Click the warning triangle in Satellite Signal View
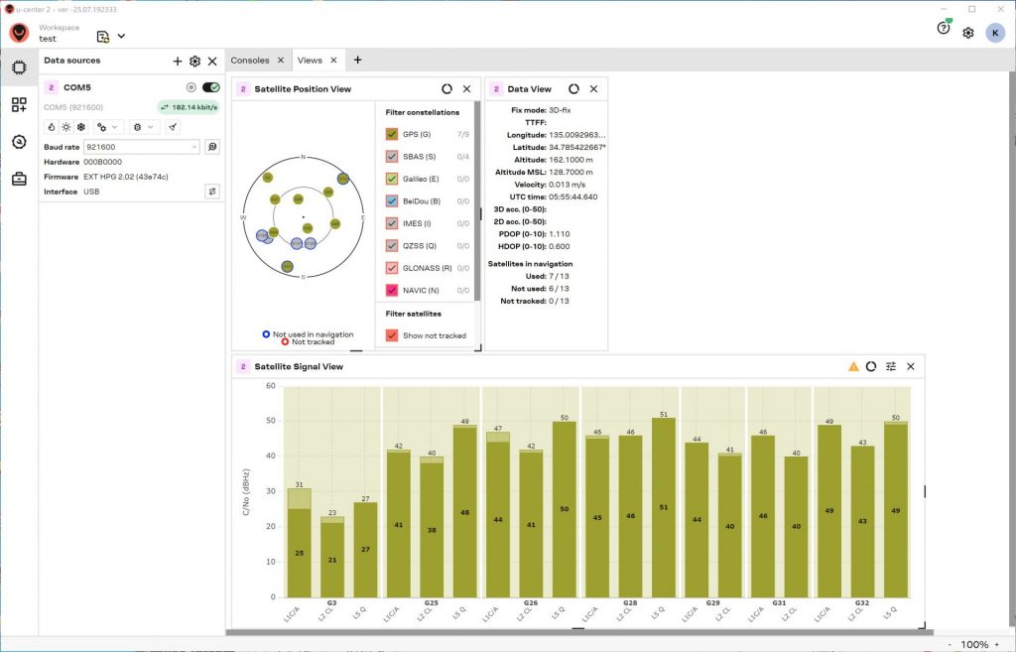Image resolution: width=1016 pixels, height=652 pixels. point(853,366)
